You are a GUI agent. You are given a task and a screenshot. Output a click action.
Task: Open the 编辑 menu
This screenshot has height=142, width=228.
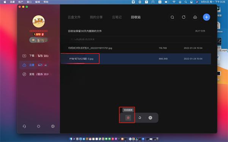[x=38, y=2]
